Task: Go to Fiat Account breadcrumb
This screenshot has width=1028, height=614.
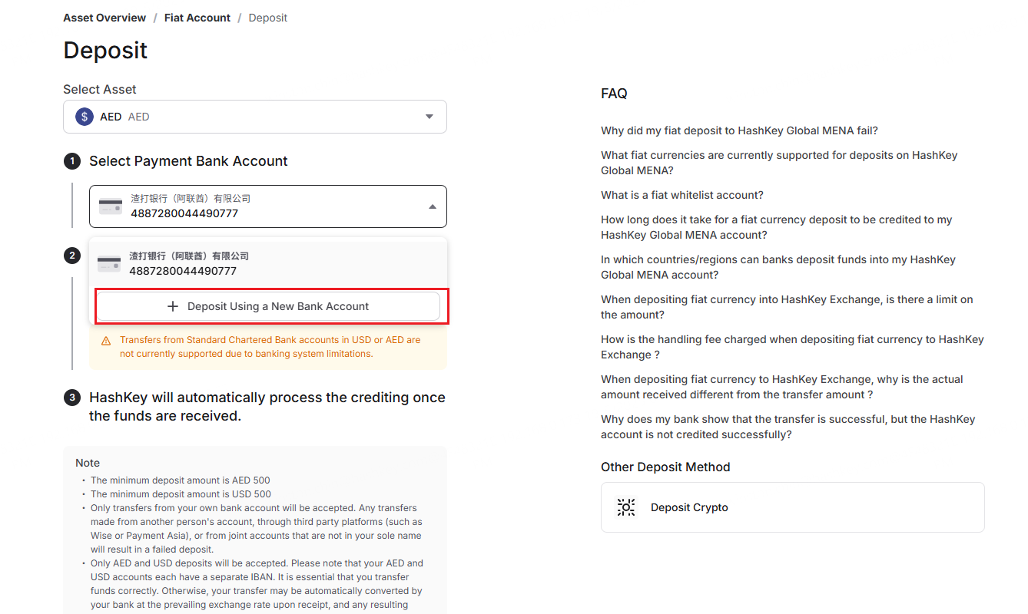Action: pyautogui.click(x=197, y=17)
